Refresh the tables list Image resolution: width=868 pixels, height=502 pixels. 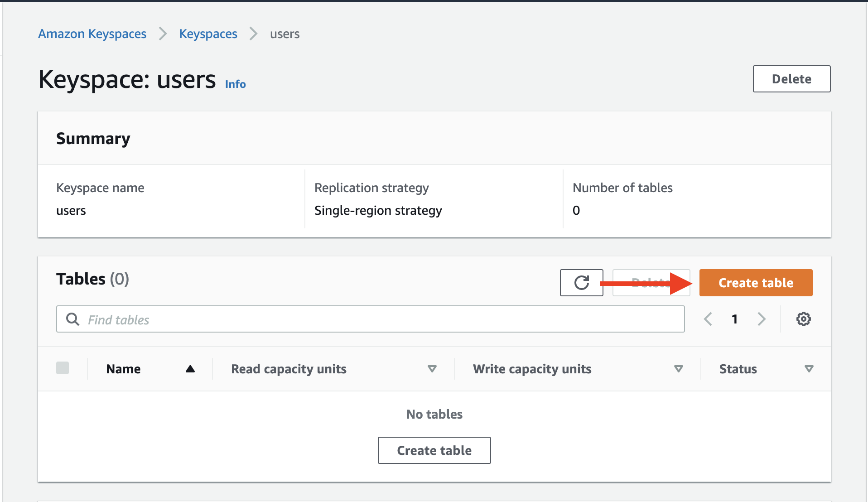click(x=581, y=283)
